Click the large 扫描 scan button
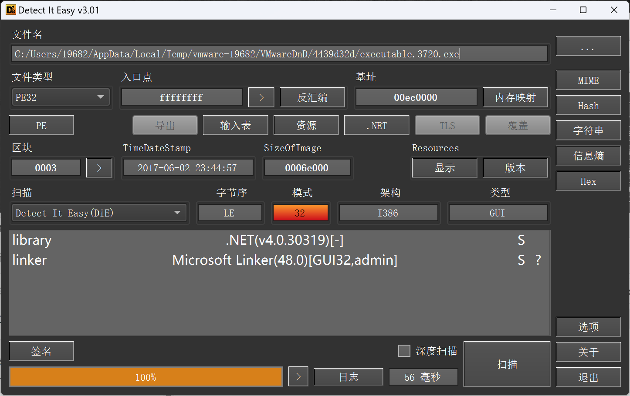 (507, 364)
